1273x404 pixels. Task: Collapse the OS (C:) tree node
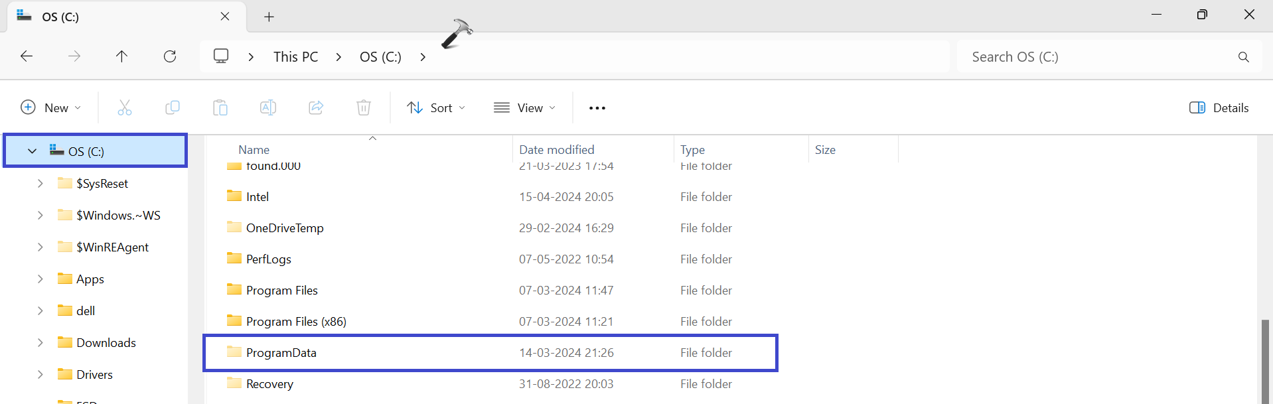click(32, 151)
